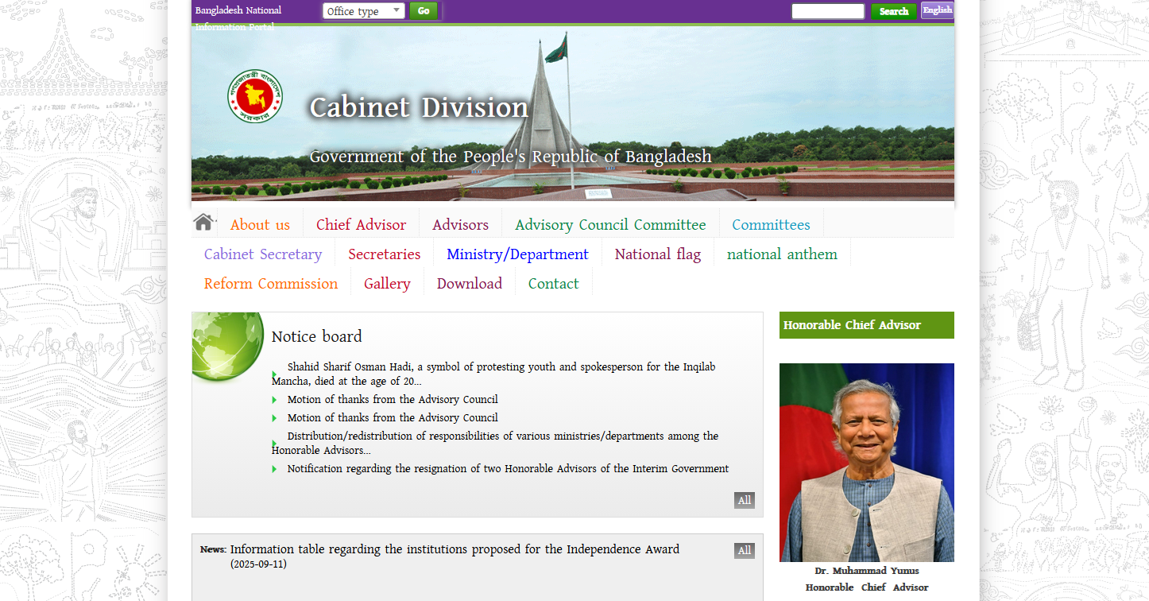Click All button in News ticker
Screen dimensions: 1149x601
click(x=744, y=550)
